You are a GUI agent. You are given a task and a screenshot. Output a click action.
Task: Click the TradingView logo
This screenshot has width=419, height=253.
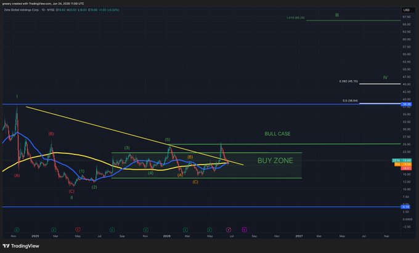(21, 246)
